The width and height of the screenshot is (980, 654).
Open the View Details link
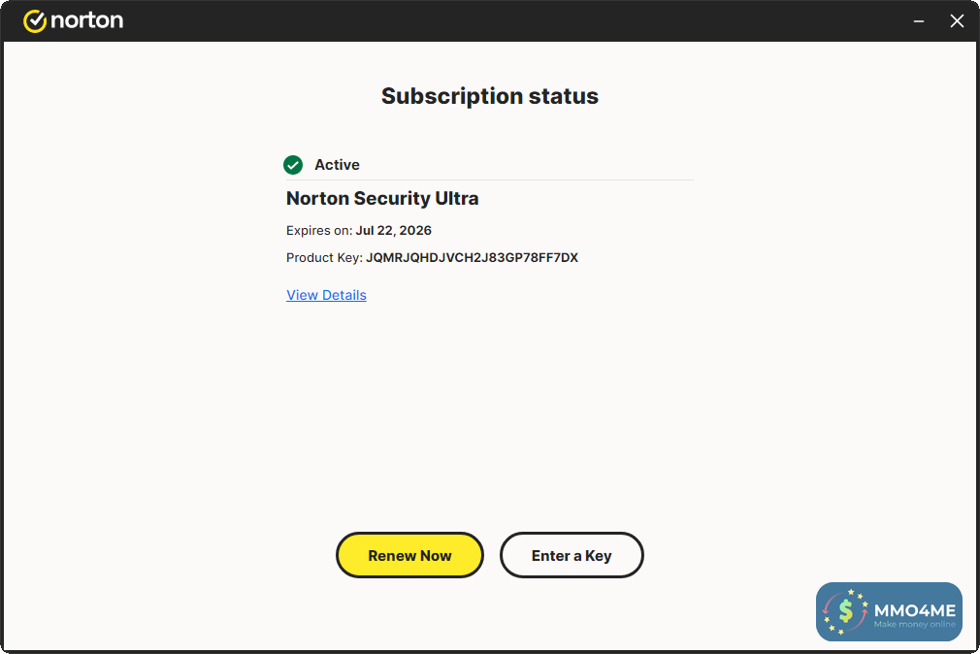[x=326, y=295]
